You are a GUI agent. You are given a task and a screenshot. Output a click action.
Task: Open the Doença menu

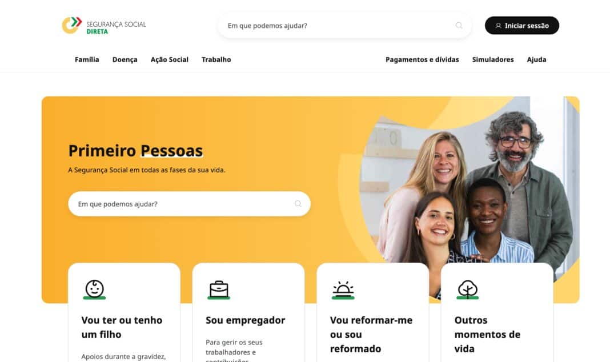click(x=125, y=59)
